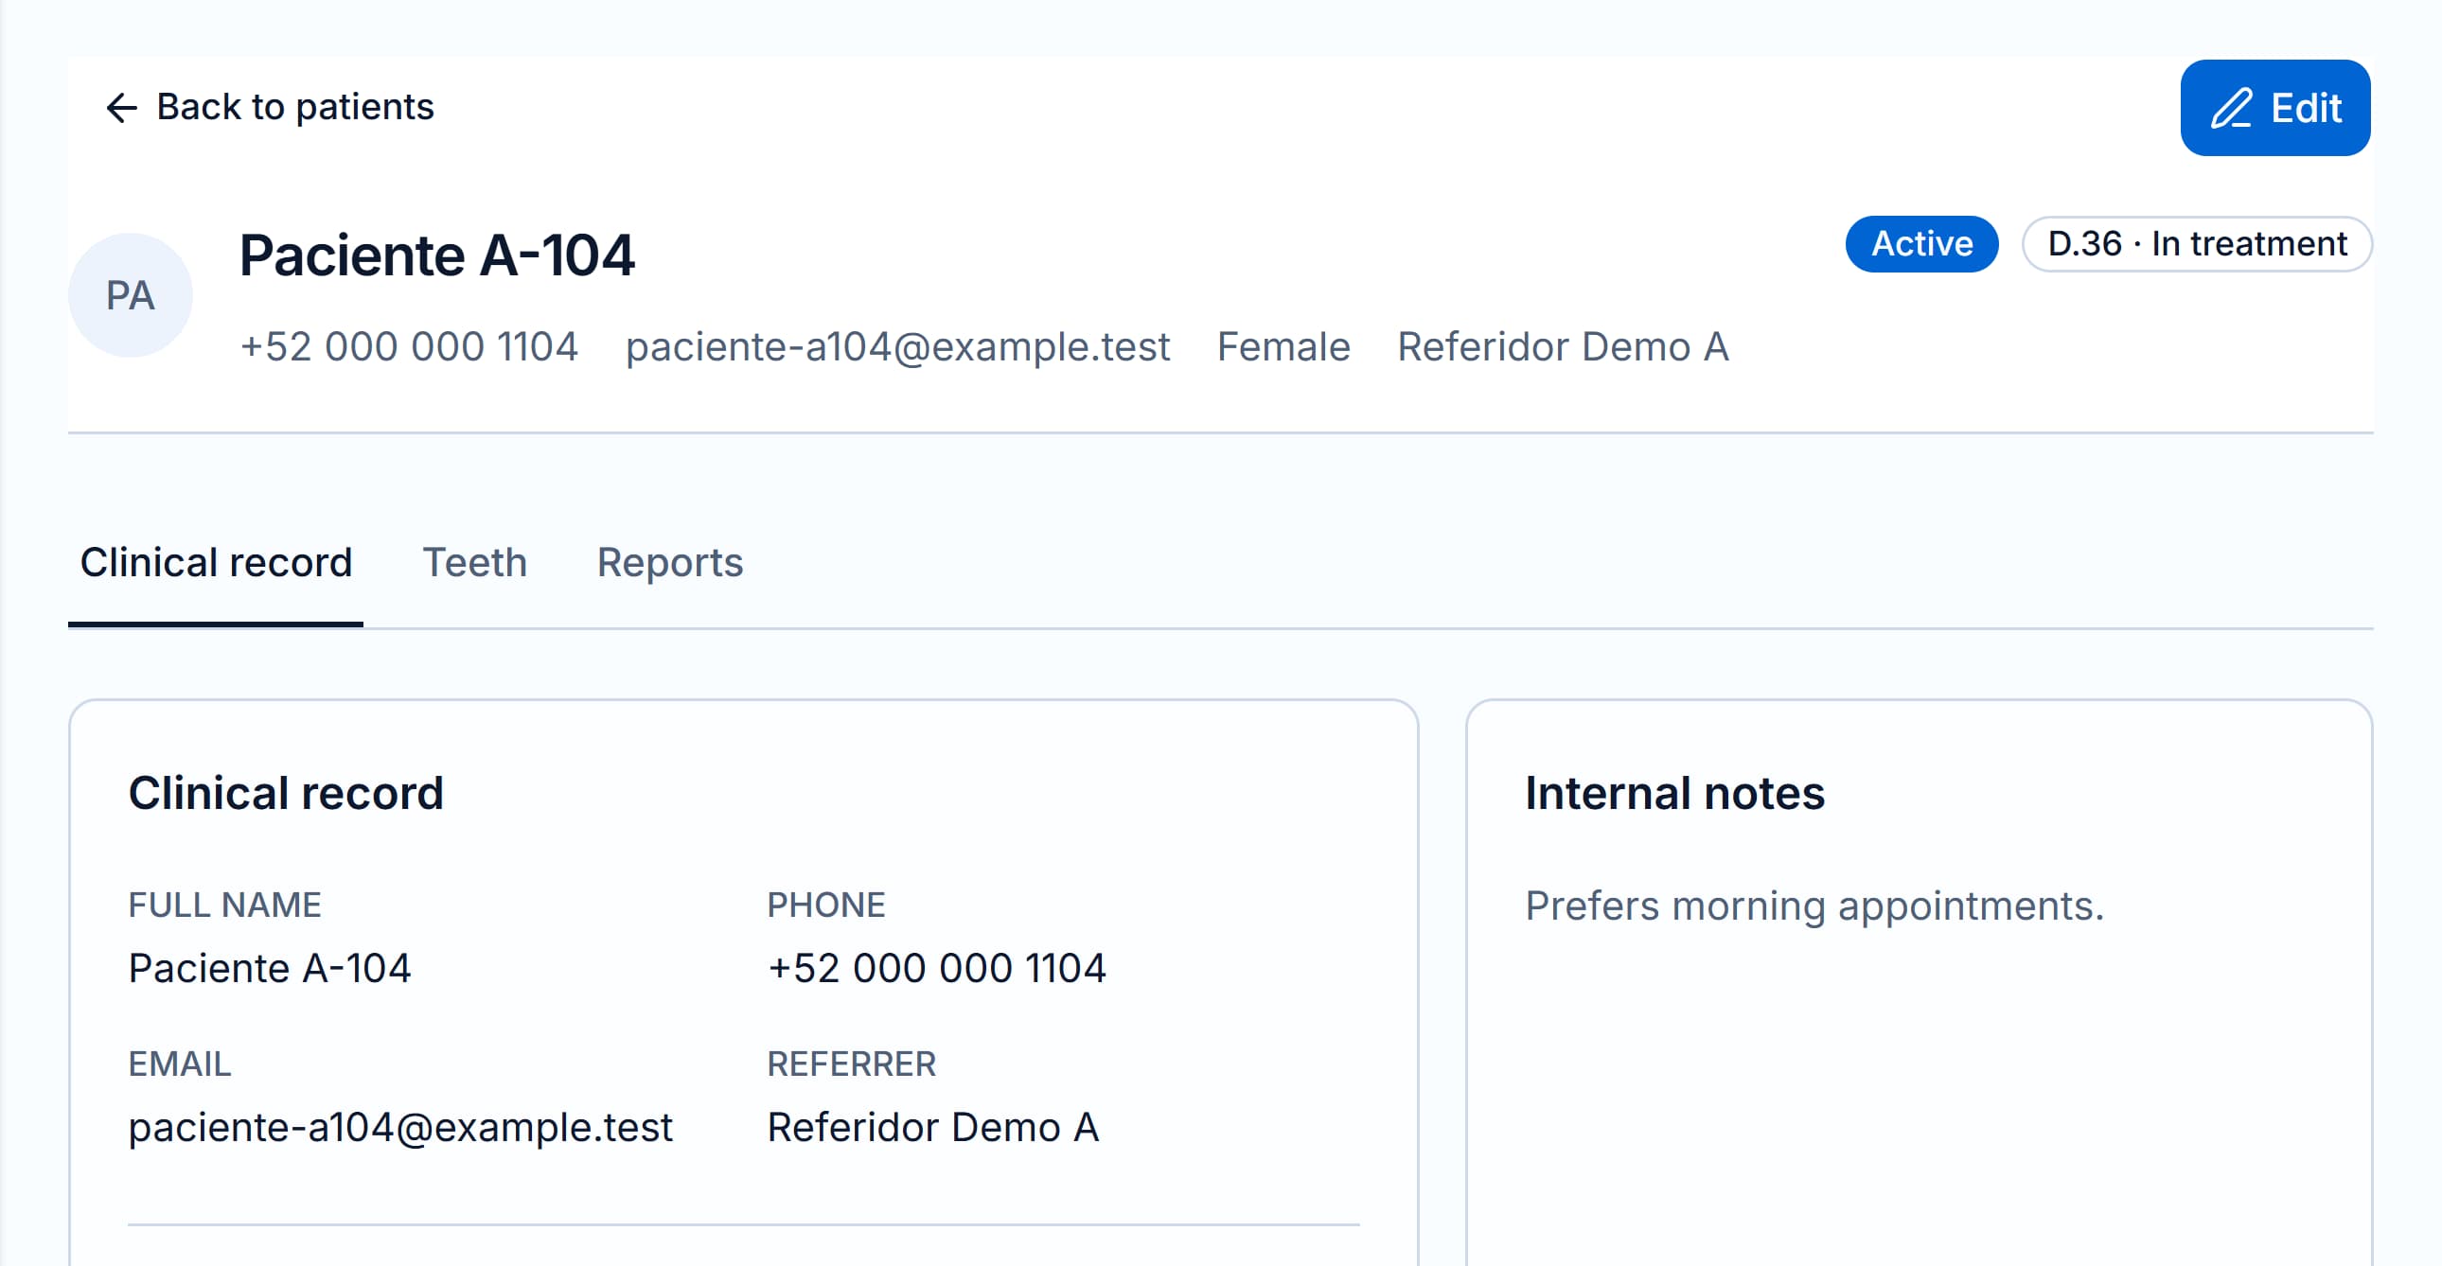This screenshot has width=2442, height=1266.
Task: Go back via 'Back to patients' link
Action: pos(269,107)
